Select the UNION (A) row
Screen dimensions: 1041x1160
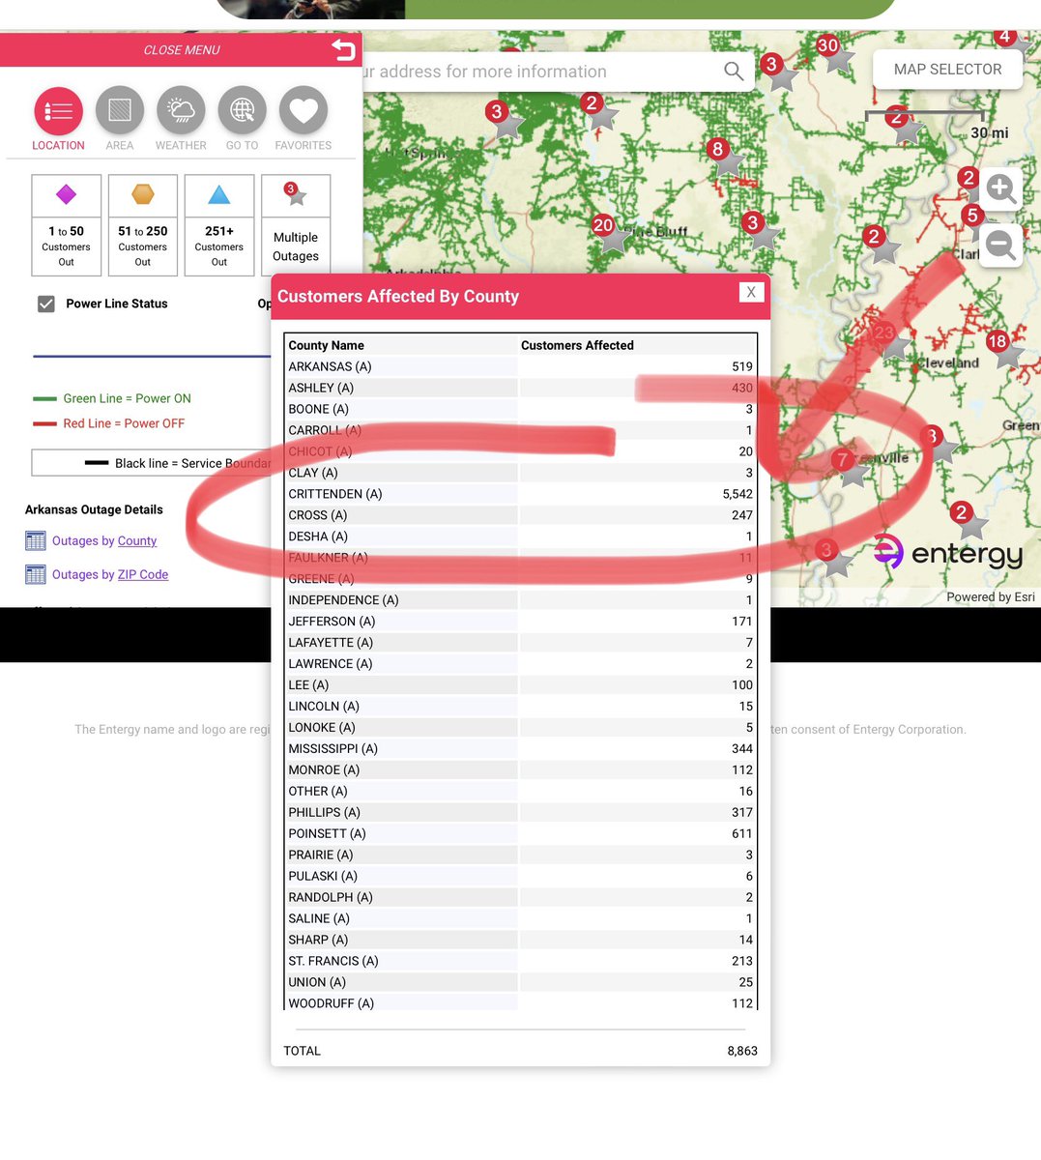[x=521, y=982]
